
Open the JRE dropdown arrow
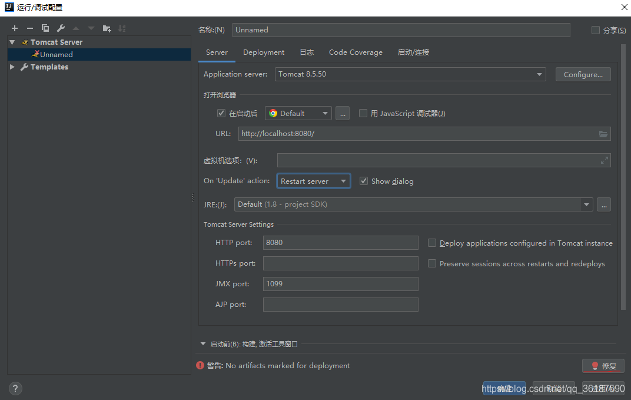[x=586, y=204]
